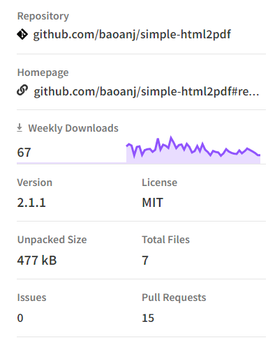Click the Repository heading label
The width and height of the screenshot is (268, 340).
pos(43,16)
